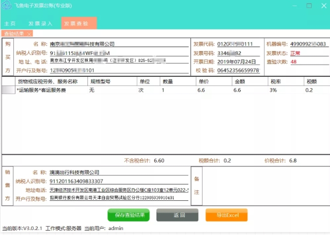
Task: Click seller 开户行及账号 招商银行 field
Action: pos(119,198)
